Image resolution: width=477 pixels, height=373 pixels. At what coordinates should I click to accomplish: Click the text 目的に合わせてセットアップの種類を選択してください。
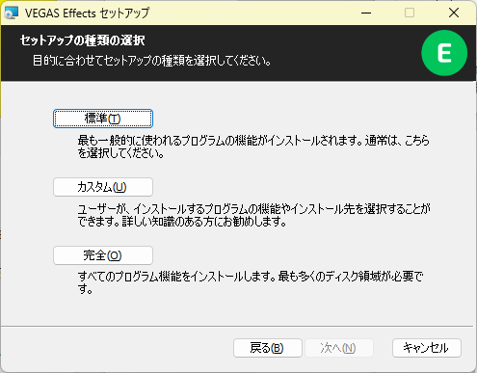coord(151,61)
